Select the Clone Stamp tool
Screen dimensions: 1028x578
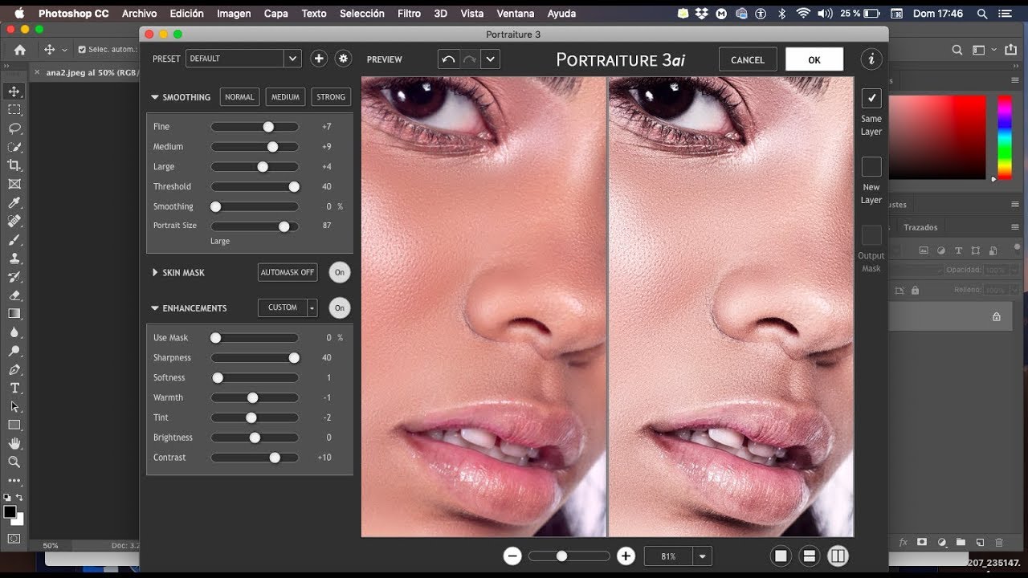(x=14, y=258)
